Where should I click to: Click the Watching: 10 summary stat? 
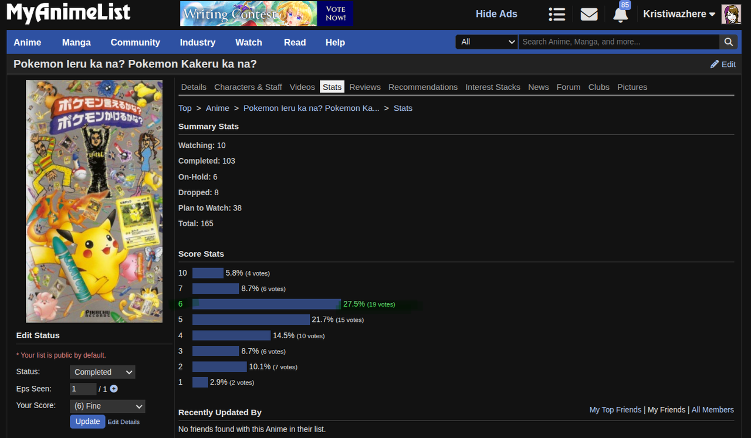tap(202, 145)
